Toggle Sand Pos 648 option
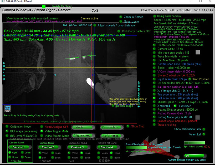Screen dimensions: 215x165 [190, 79]
